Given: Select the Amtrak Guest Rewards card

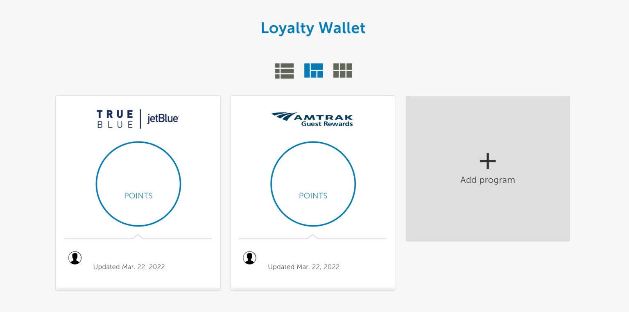Looking at the screenshot, I should [x=312, y=192].
